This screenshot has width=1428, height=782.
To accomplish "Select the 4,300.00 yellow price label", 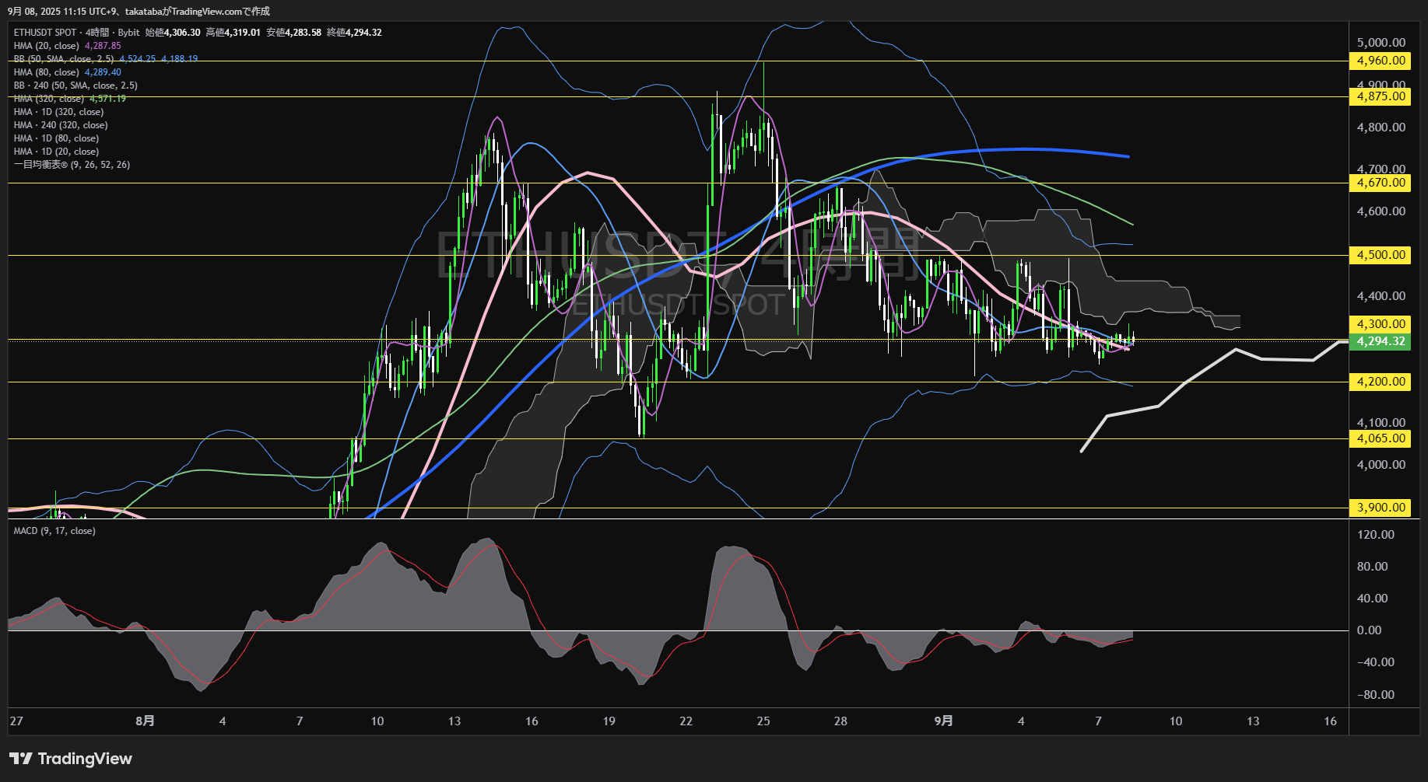I will click(x=1381, y=324).
